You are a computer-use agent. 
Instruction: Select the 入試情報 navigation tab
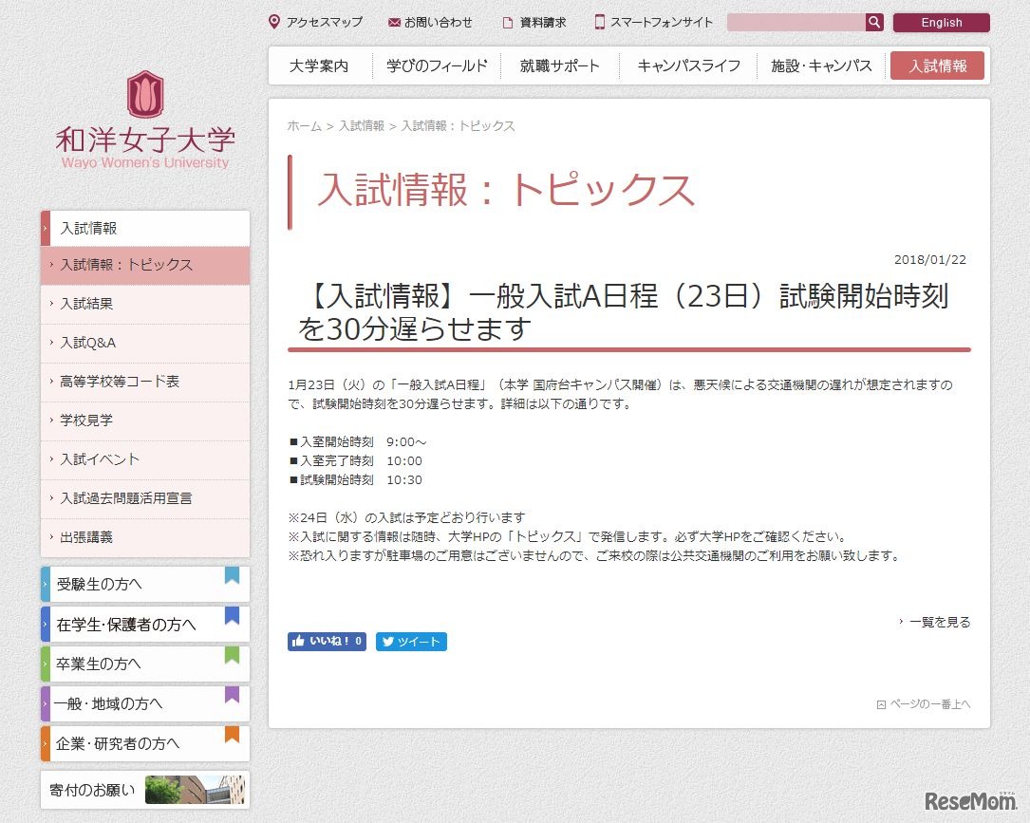(x=937, y=66)
